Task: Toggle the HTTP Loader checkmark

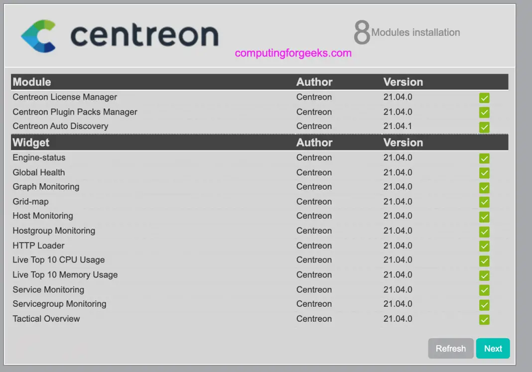Action: (484, 246)
